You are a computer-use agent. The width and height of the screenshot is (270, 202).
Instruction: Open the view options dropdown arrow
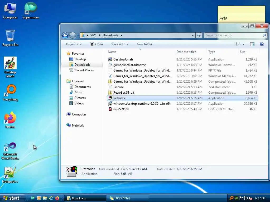tap(243, 44)
